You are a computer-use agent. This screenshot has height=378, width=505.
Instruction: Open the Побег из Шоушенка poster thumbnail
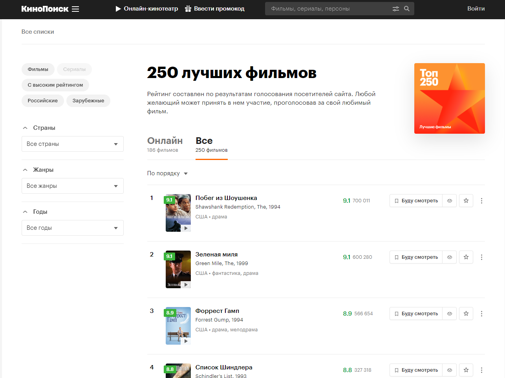pos(178,213)
